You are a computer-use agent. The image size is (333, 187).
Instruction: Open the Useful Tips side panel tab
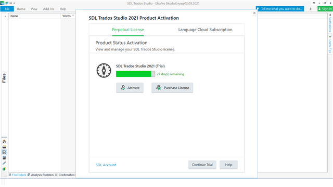tap(330, 45)
